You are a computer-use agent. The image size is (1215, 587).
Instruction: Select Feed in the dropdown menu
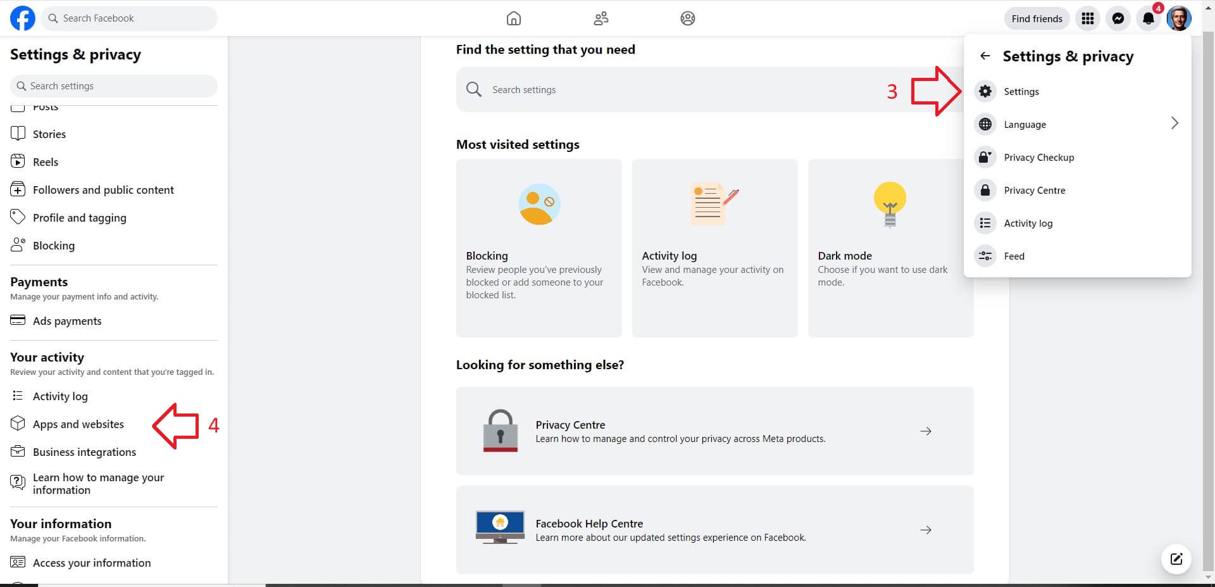click(1077, 256)
